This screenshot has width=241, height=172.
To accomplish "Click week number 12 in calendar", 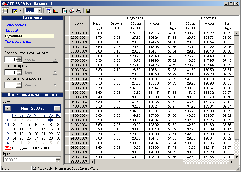I will click(x=7, y=134).
